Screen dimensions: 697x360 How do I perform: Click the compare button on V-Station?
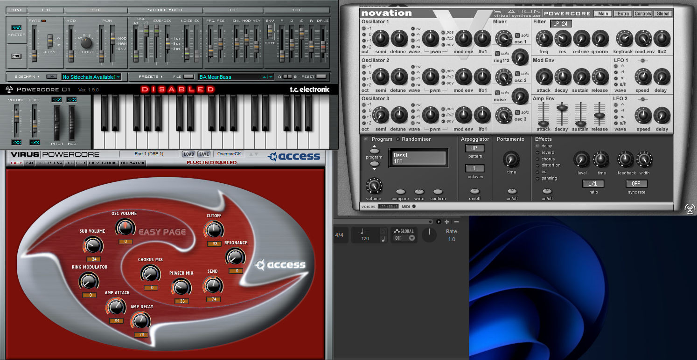tap(400, 192)
